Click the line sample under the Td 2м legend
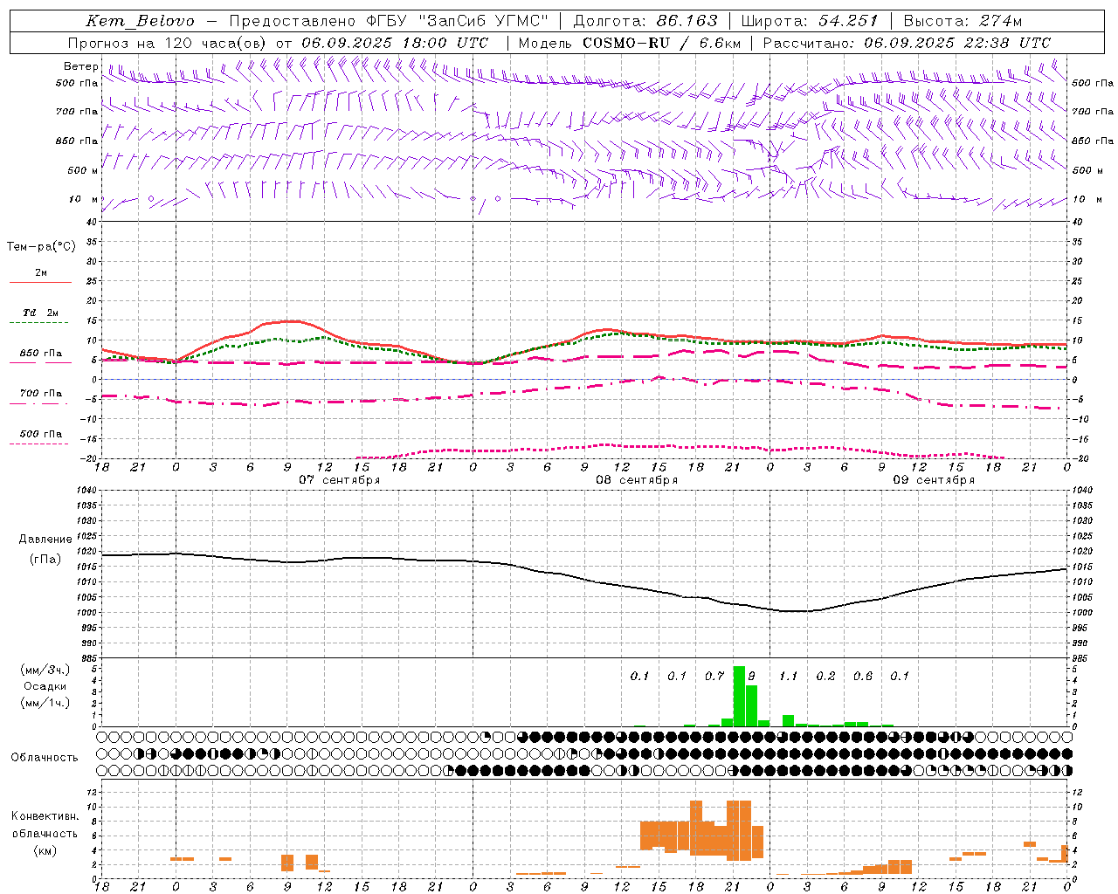Image resolution: width=1118 pixels, height=894 pixels. pos(40,323)
